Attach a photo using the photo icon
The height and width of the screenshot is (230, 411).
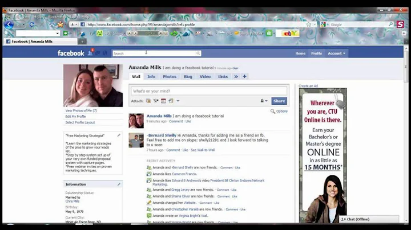[148, 101]
